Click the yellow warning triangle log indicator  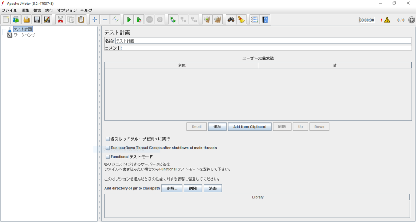(387, 20)
